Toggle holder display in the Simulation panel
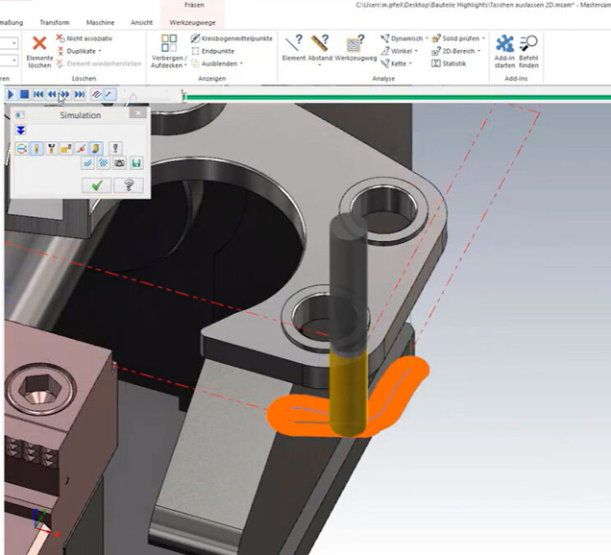Viewport: 611px width, 555px height. point(52,149)
